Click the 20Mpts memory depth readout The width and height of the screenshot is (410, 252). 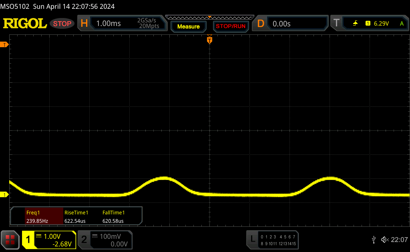(x=149, y=26)
